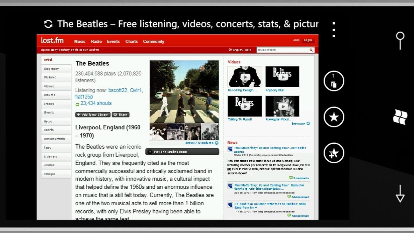Viewport: 414px width, 233px height.
Task: Open the favorites star button
Action: (x=334, y=117)
